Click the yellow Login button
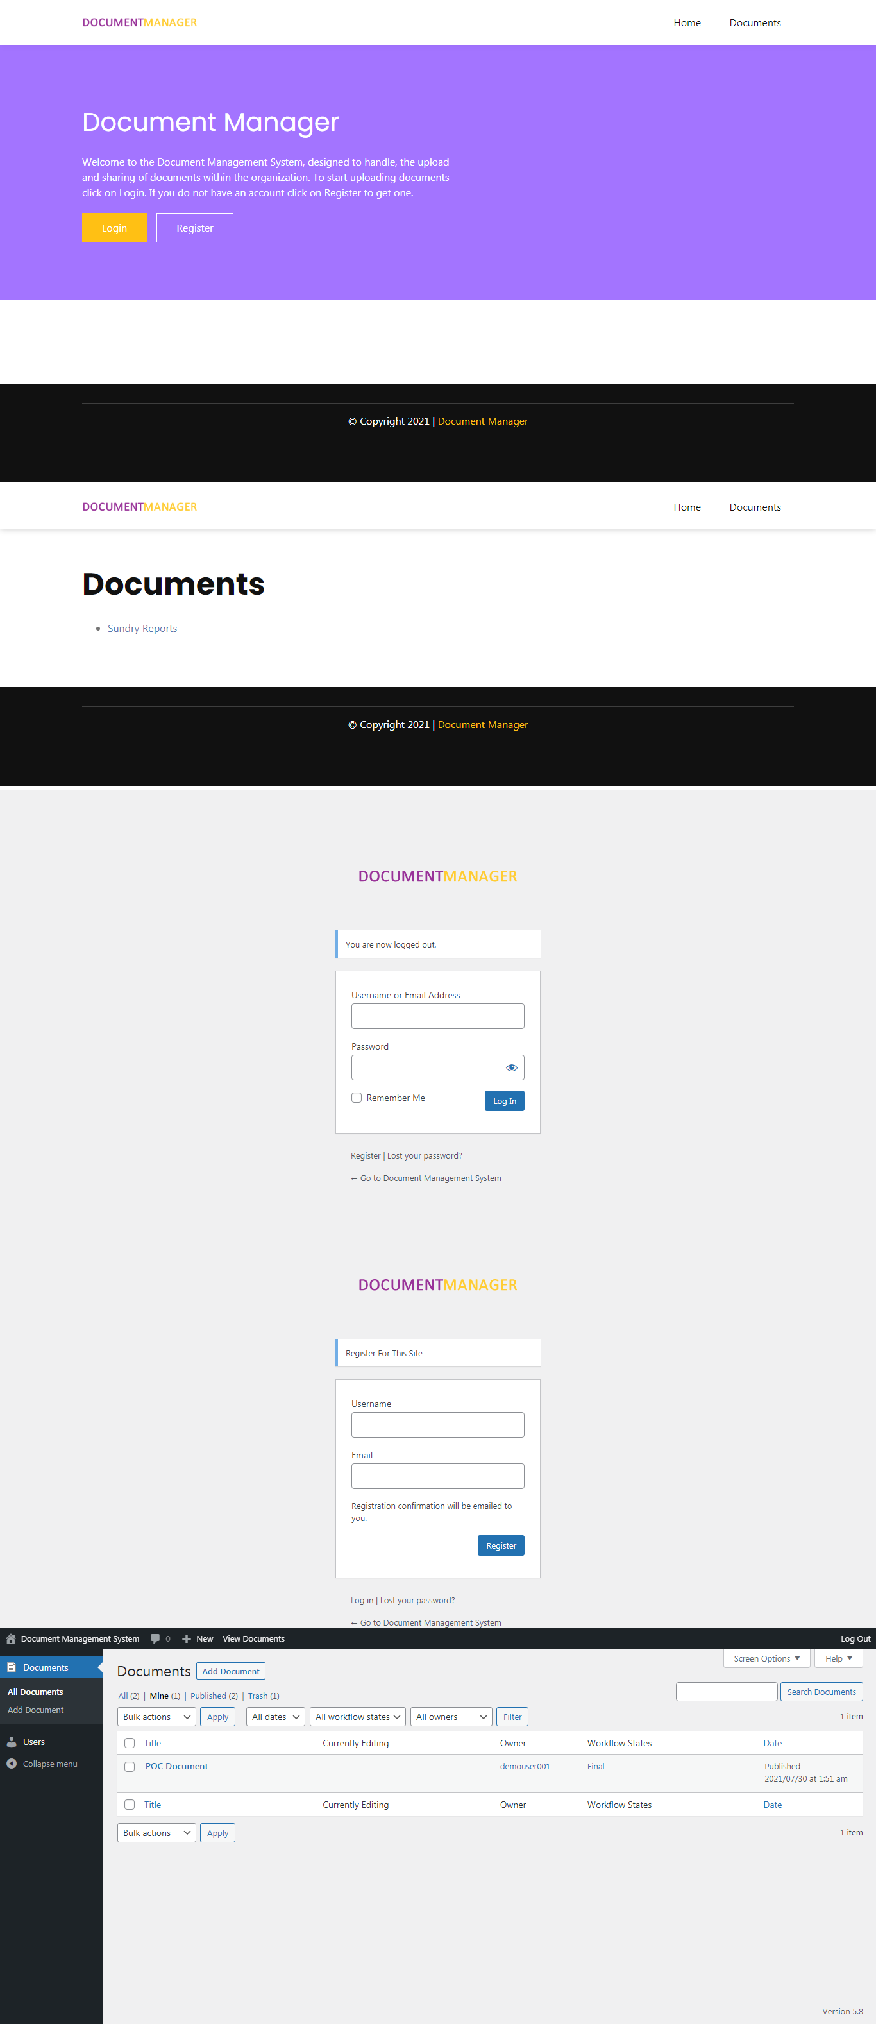This screenshot has width=876, height=2024. click(114, 228)
